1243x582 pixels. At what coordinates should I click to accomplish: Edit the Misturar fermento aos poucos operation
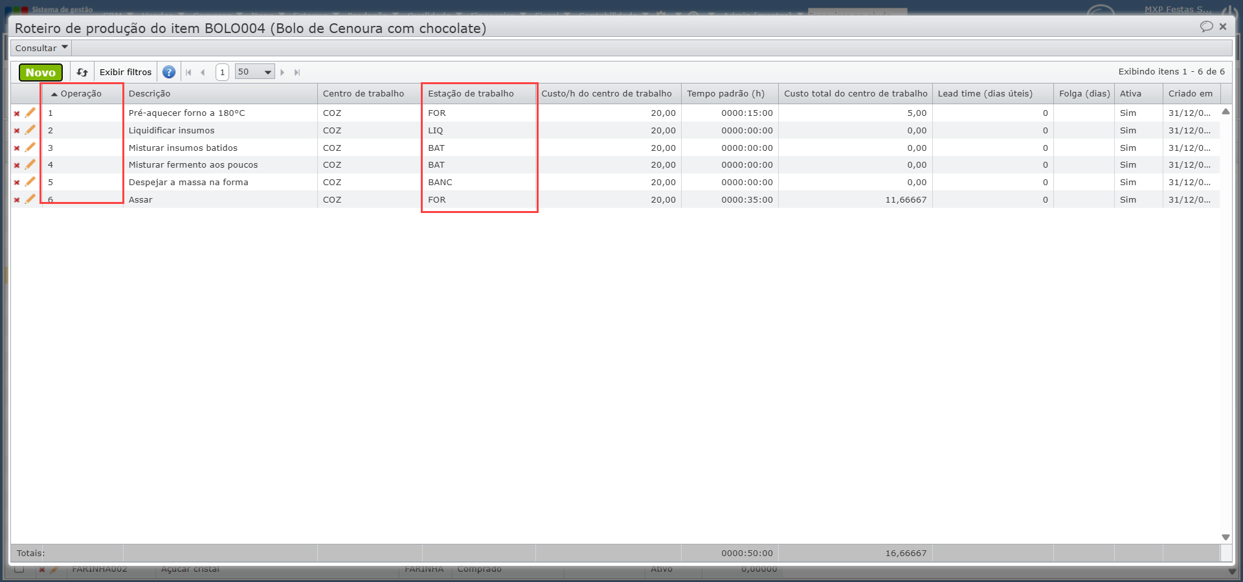pos(30,164)
